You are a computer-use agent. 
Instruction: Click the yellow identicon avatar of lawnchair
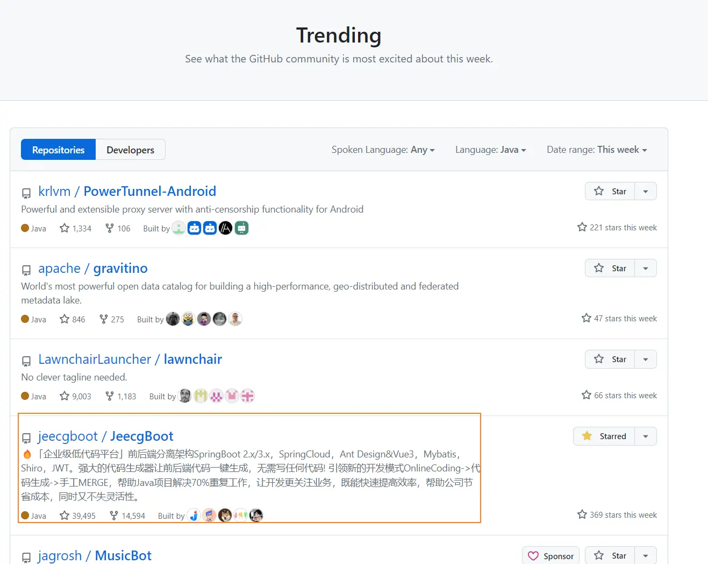(x=201, y=396)
